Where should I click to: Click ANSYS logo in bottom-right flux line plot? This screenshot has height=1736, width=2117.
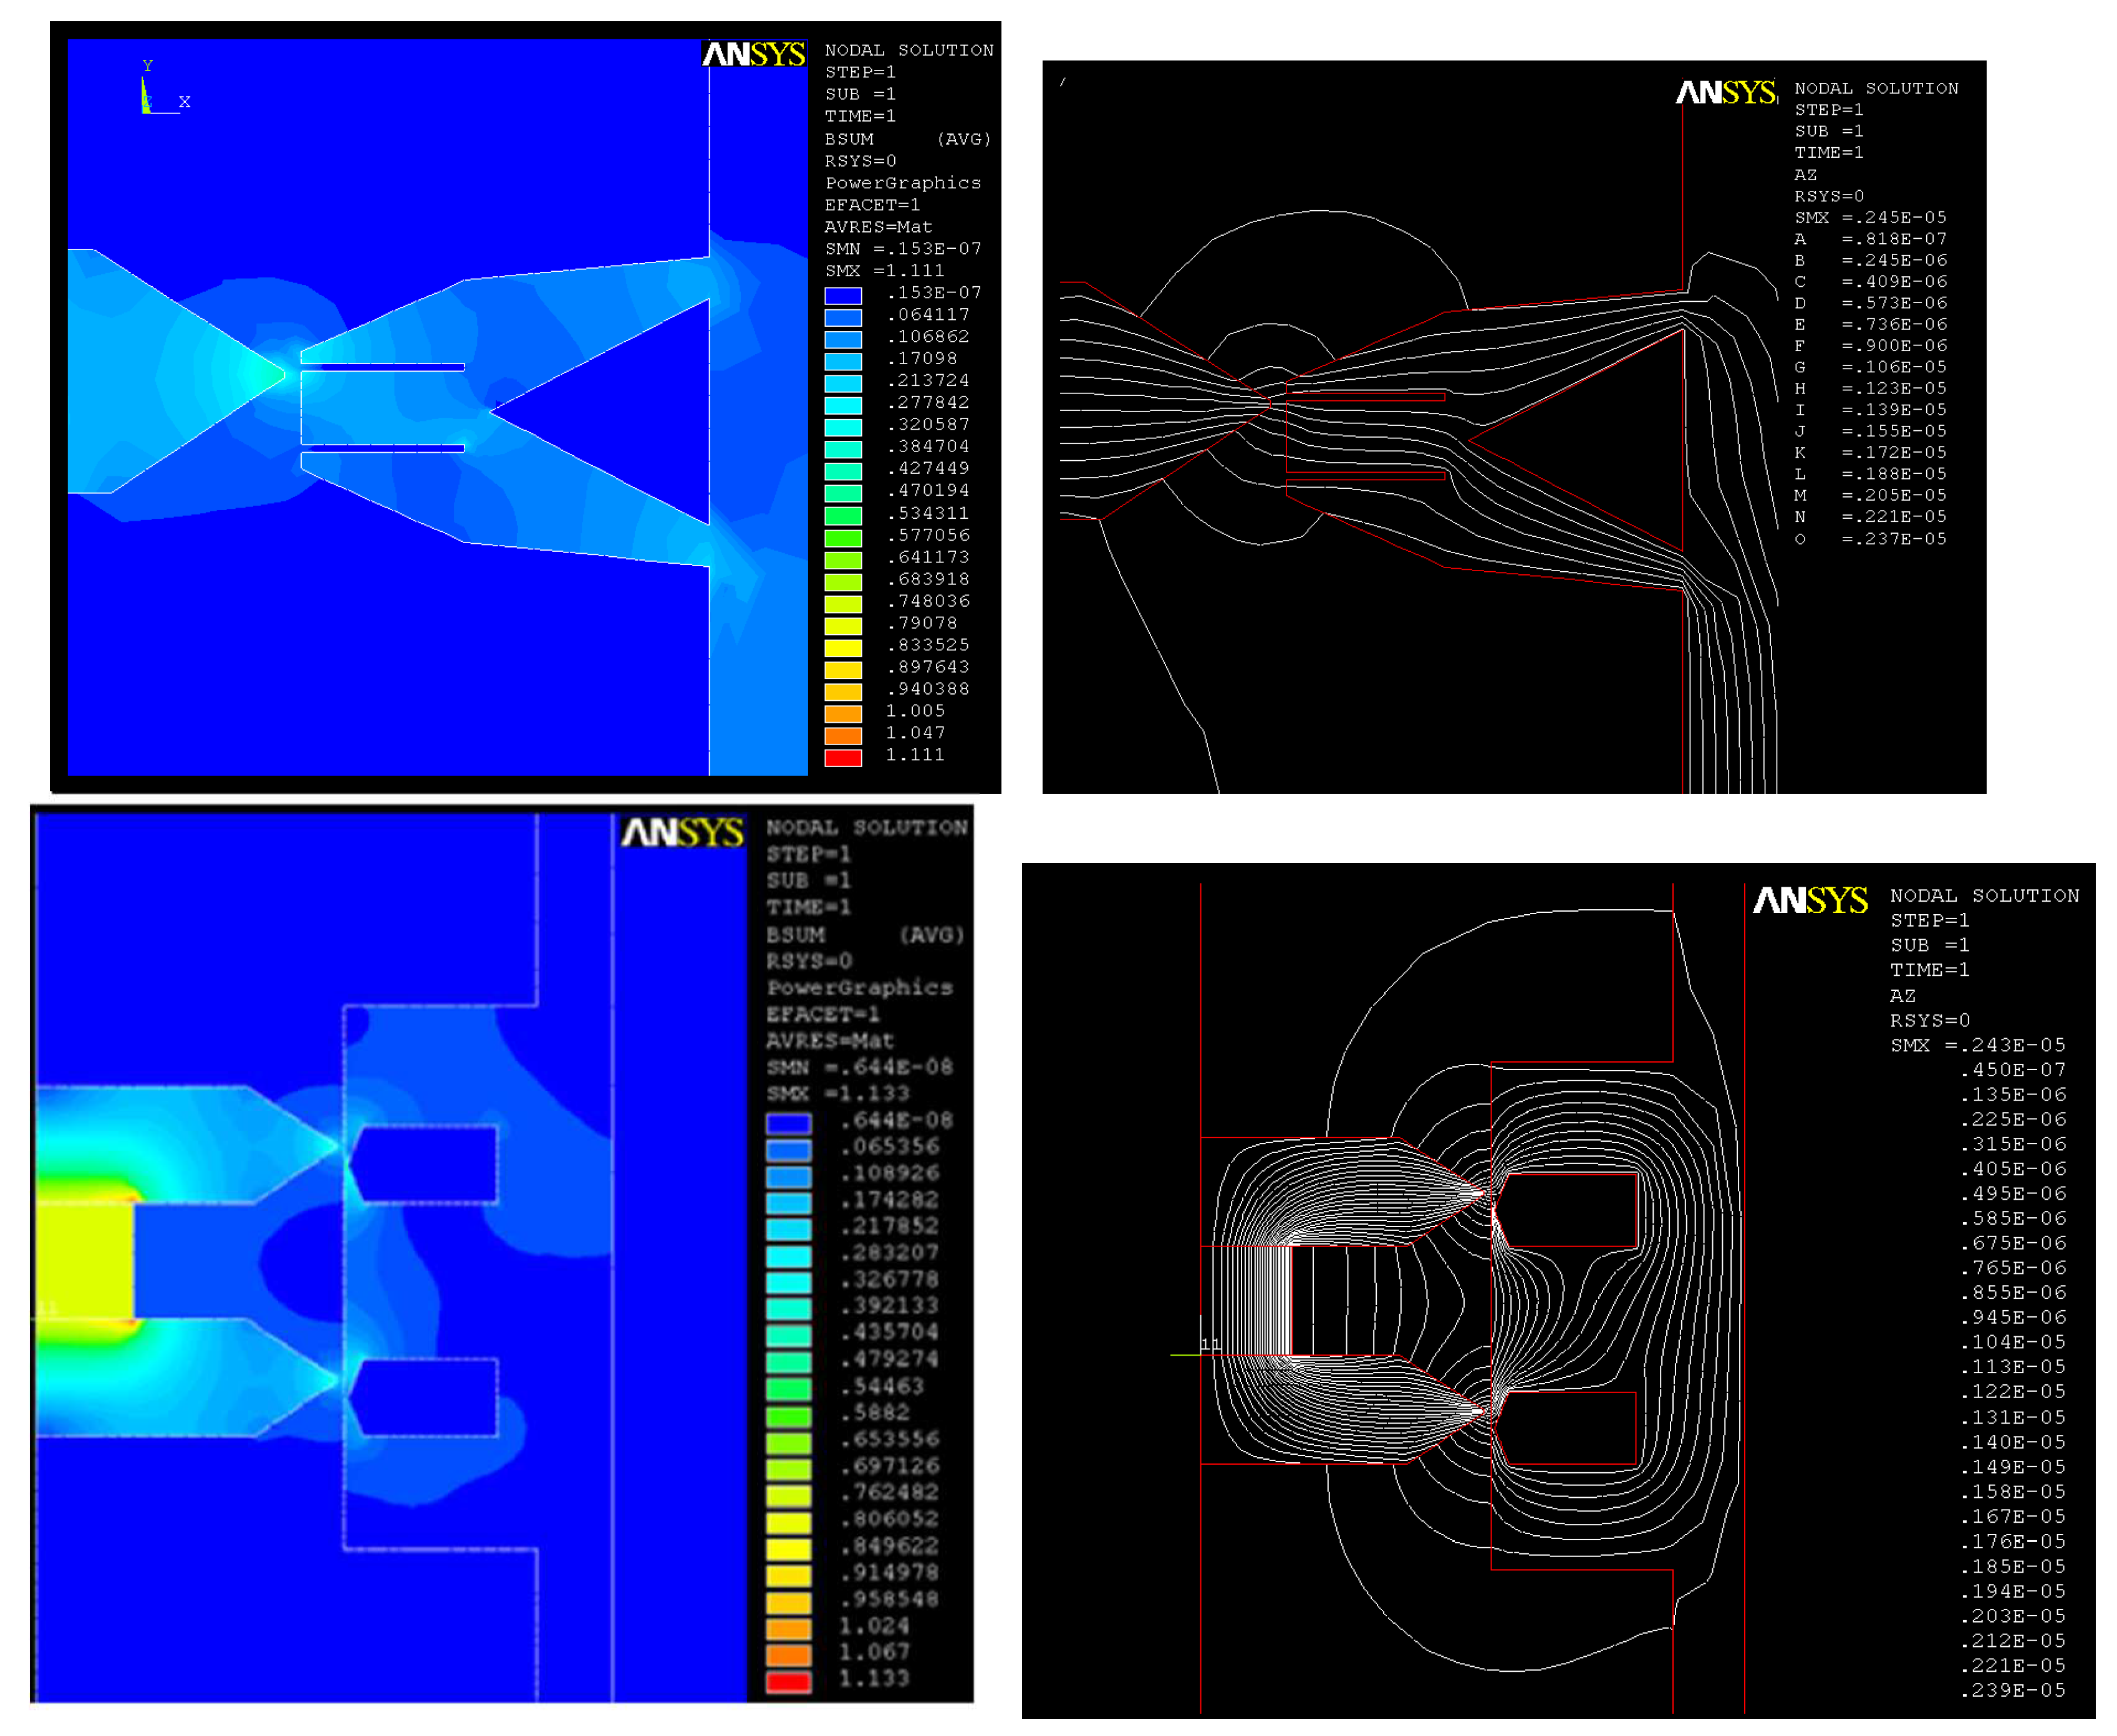[x=1809, y=900]
